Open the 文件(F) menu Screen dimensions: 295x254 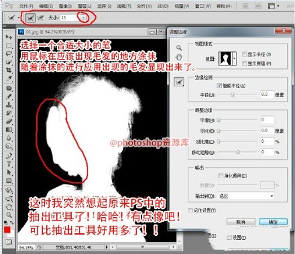pos(26,6)
